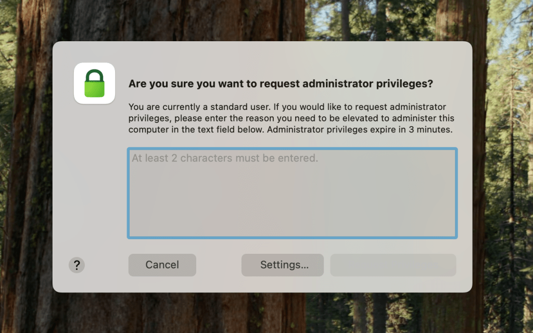Screen dimensions: 533x333
Task: Dismiss the administrator privileges request with Cancel
Action: click(x=162, y=265)
